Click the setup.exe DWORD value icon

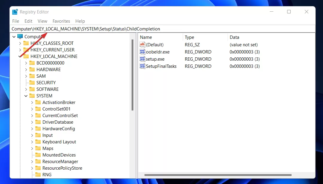142,59
